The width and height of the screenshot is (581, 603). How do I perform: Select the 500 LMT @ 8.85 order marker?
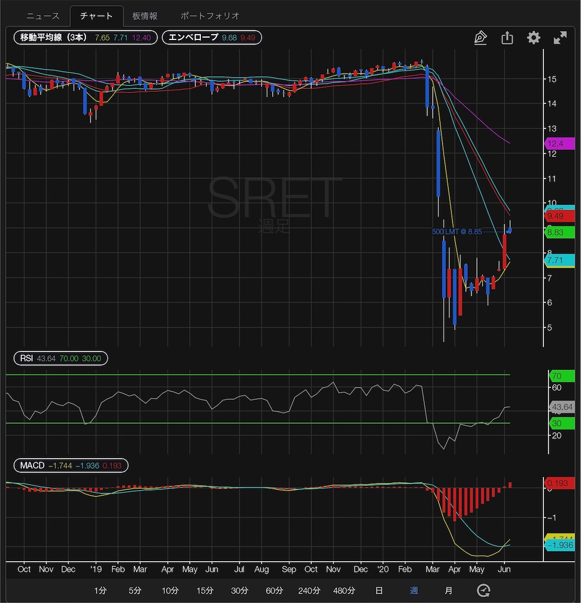coord(457,231)
